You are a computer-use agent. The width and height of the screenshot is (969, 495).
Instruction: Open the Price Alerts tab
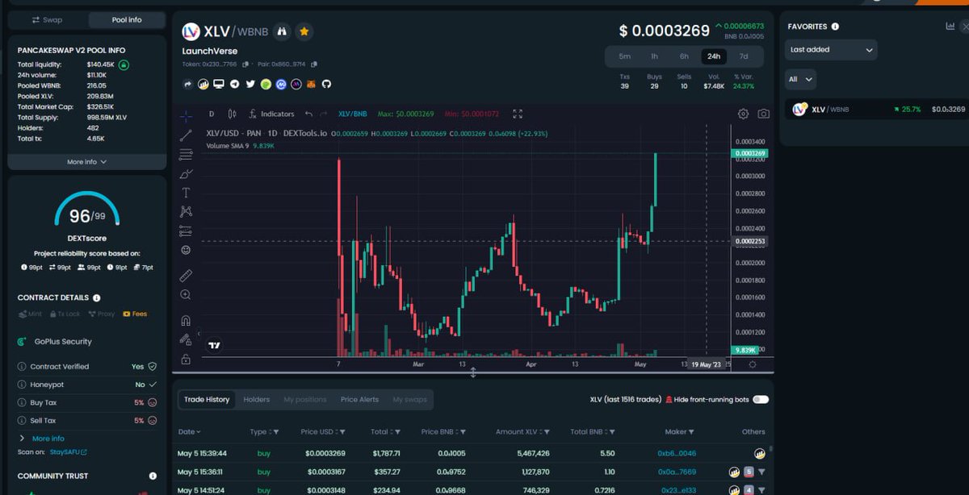click(x=359, y=399)
